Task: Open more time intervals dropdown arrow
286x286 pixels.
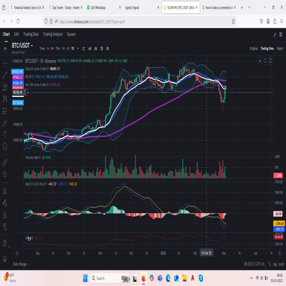Action: tap(78, 48)
